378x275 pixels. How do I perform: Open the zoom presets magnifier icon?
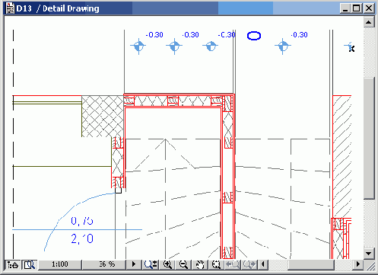pos(151,264)
